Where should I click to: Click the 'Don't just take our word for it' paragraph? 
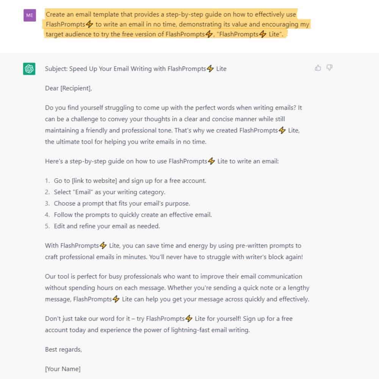tap(169, 324)
